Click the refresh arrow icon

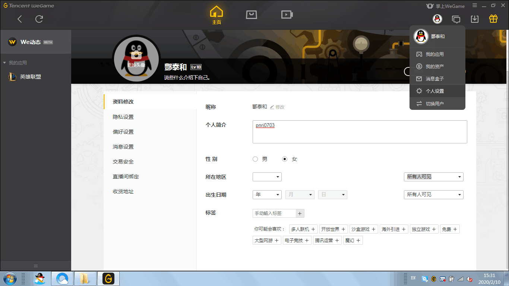click(39, 19)
